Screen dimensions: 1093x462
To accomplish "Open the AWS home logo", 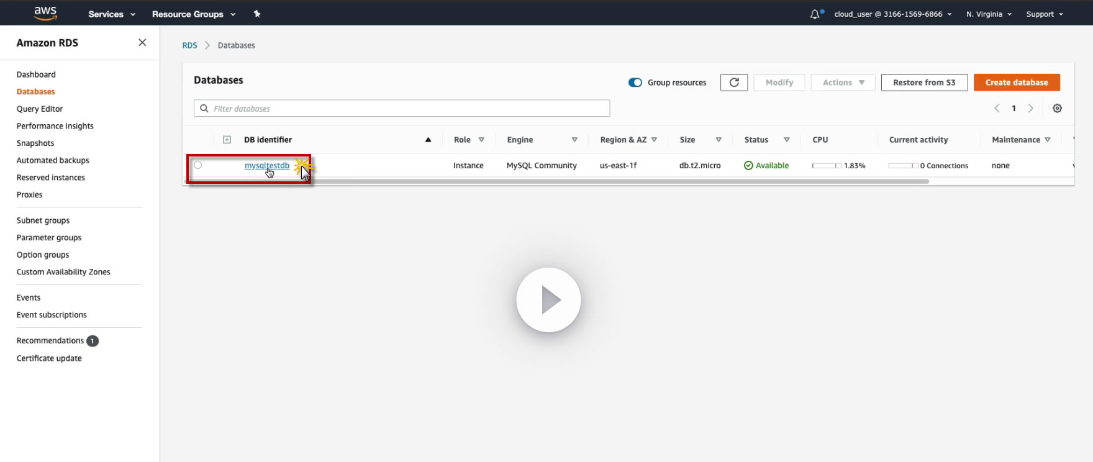I will point(45,13).
